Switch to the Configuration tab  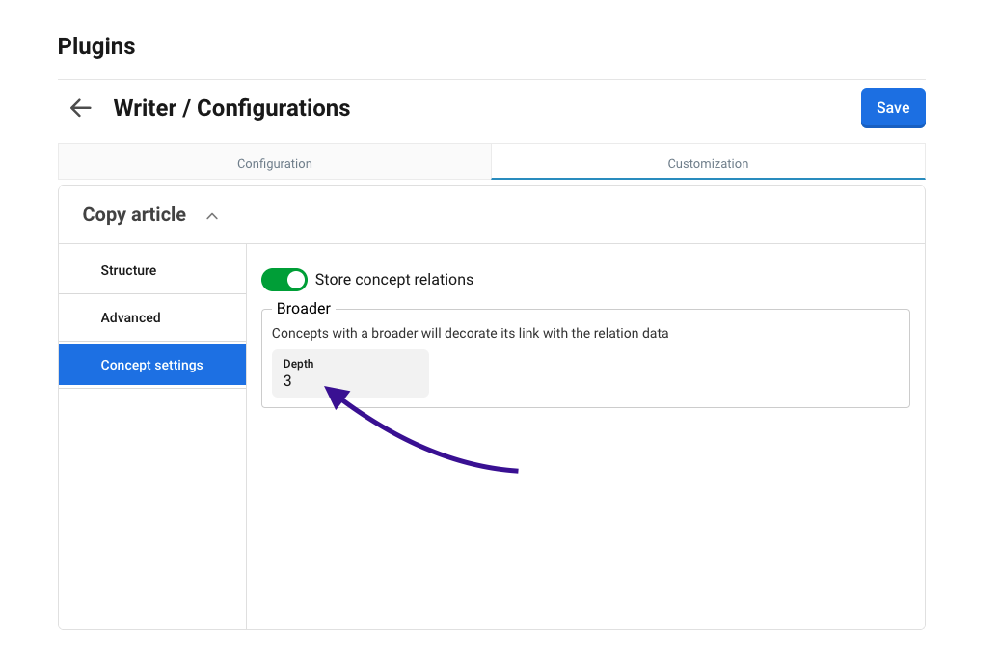(275, 163)
